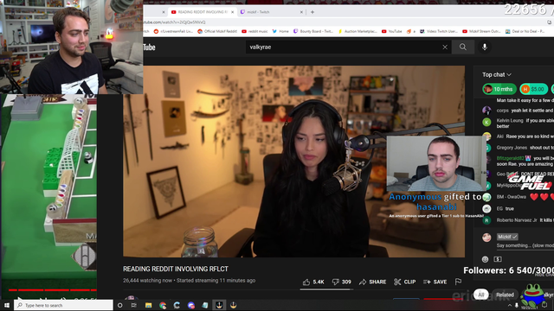Open Task View on the taskbar
This screenshot has width=554, height=311.
point(134,305)
